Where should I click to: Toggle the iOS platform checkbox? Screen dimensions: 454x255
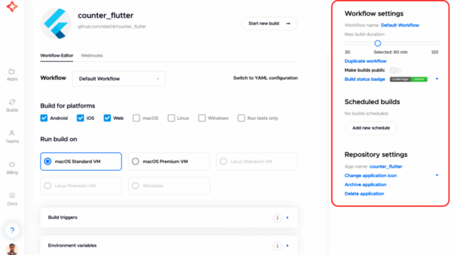coord(80,118)
